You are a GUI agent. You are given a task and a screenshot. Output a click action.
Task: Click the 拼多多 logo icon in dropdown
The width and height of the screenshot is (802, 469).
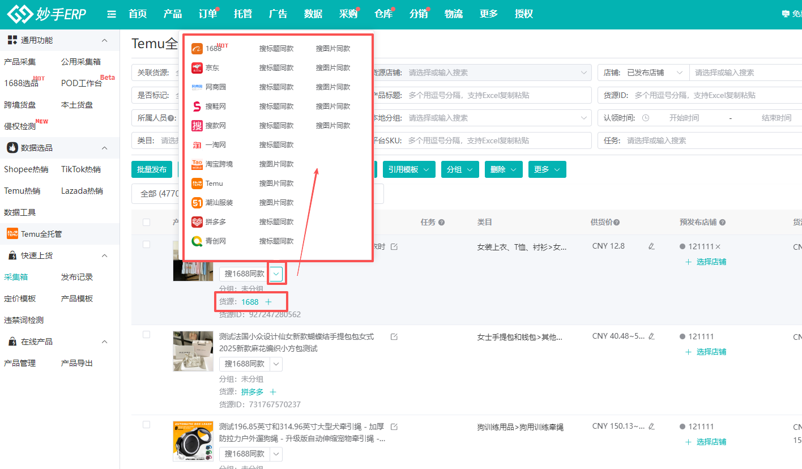(197, 222)
